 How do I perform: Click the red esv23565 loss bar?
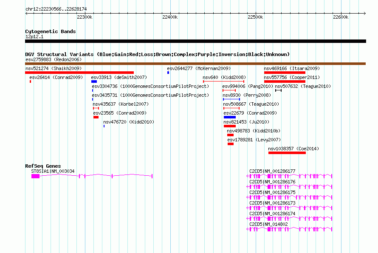[96, 117]
